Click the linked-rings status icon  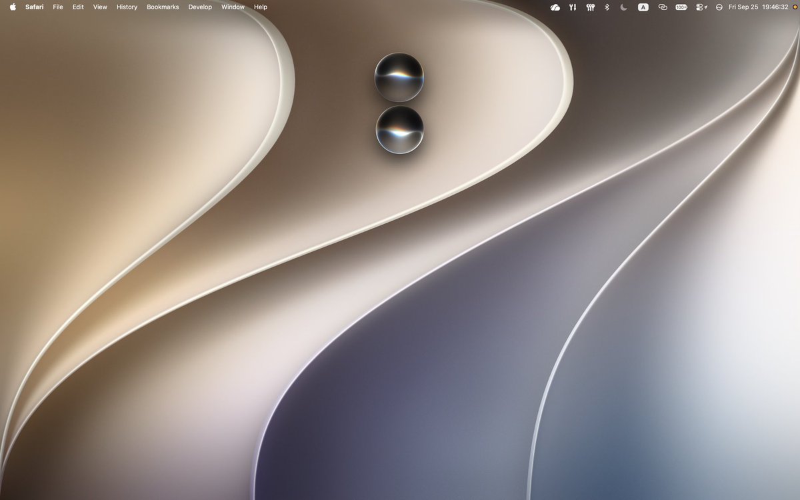click(x=663, y=7)
